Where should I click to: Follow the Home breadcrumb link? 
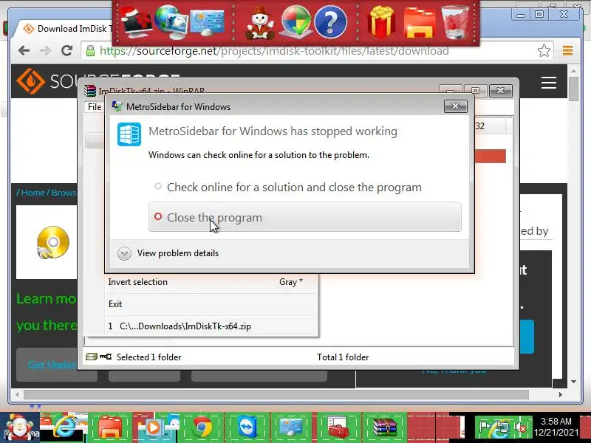pos(33,193)
